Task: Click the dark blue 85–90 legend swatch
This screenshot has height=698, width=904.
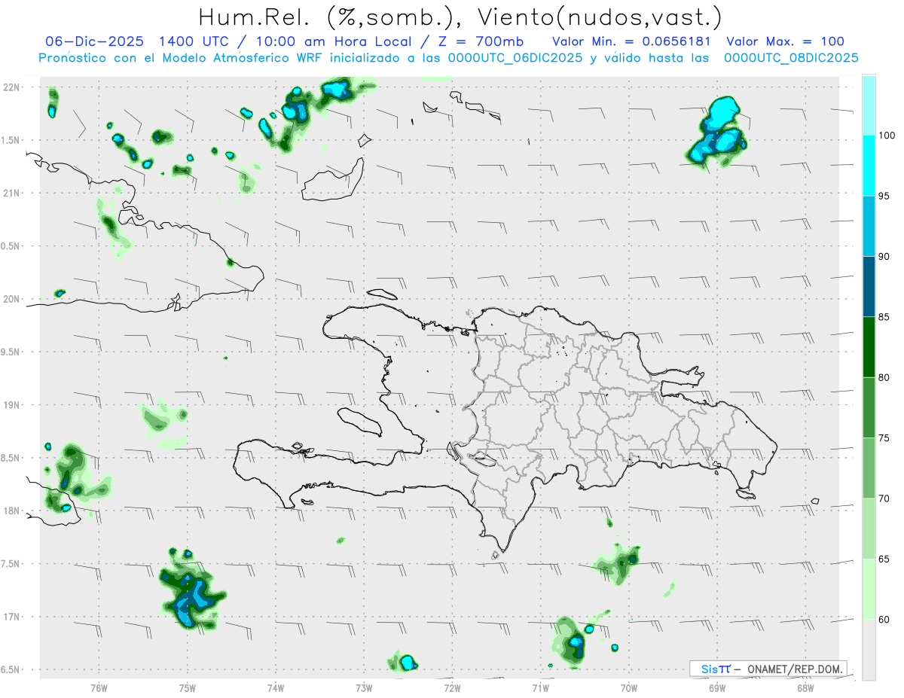Action: pyautogui.click(x=869, y=287)
